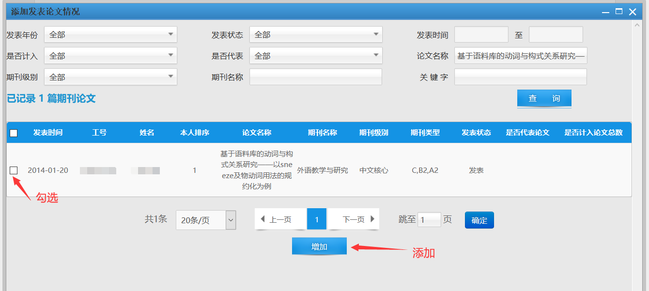Image resolution: width=649 pixels, height=291 pixels.
Task: Click the 跳至 page number input box
Action: click(429, 220)
